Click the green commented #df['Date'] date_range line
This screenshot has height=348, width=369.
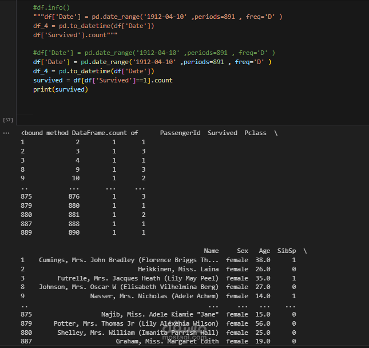(x=154, y=53)
